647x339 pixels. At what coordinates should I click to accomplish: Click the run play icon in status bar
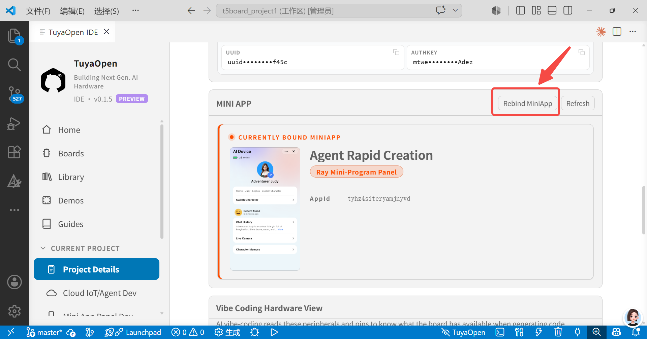274,332
